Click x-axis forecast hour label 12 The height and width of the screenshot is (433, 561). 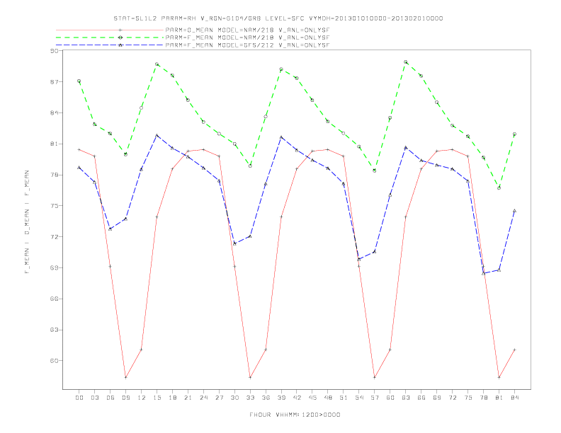(x=142, y=398)
